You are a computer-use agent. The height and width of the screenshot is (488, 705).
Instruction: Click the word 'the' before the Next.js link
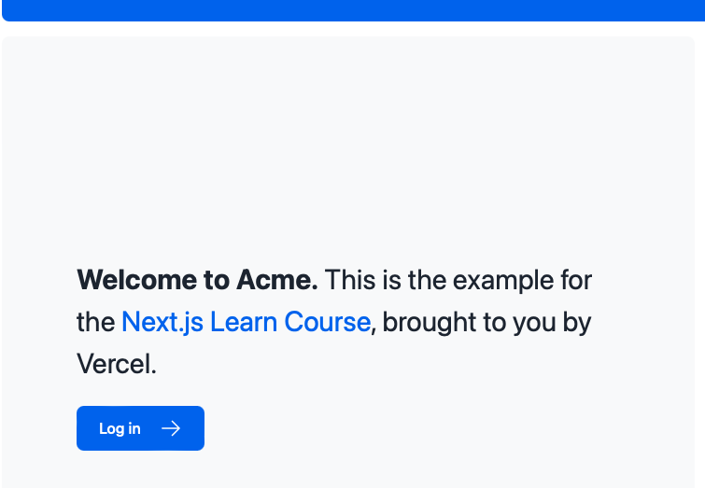[95, 322]
